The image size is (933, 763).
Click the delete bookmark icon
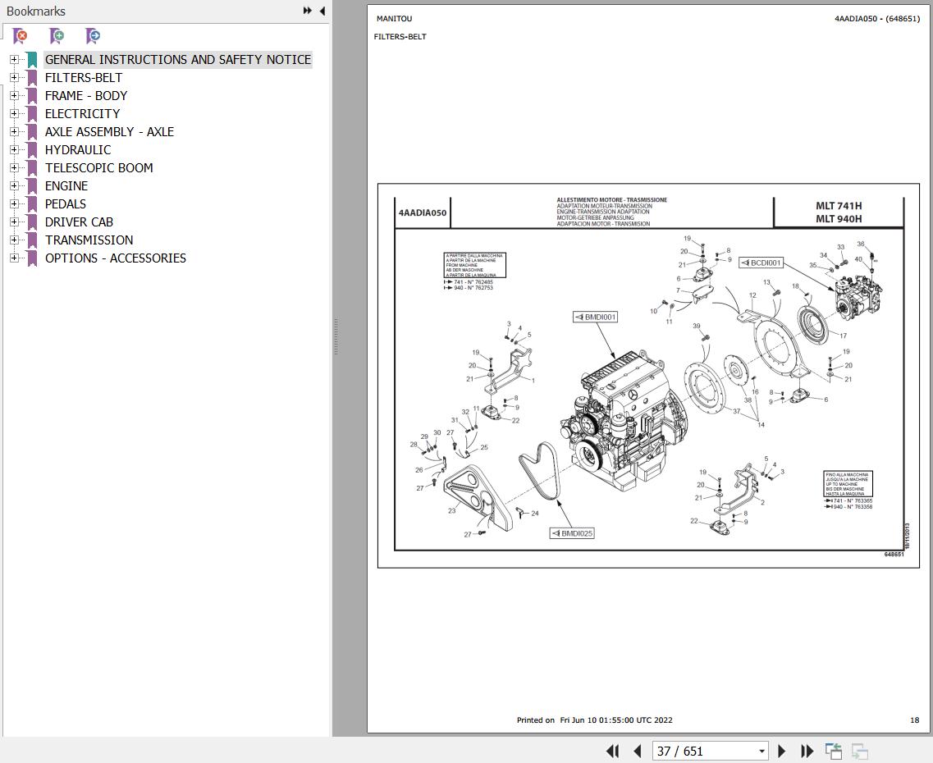pyautogui.click(x=20, y=36)
